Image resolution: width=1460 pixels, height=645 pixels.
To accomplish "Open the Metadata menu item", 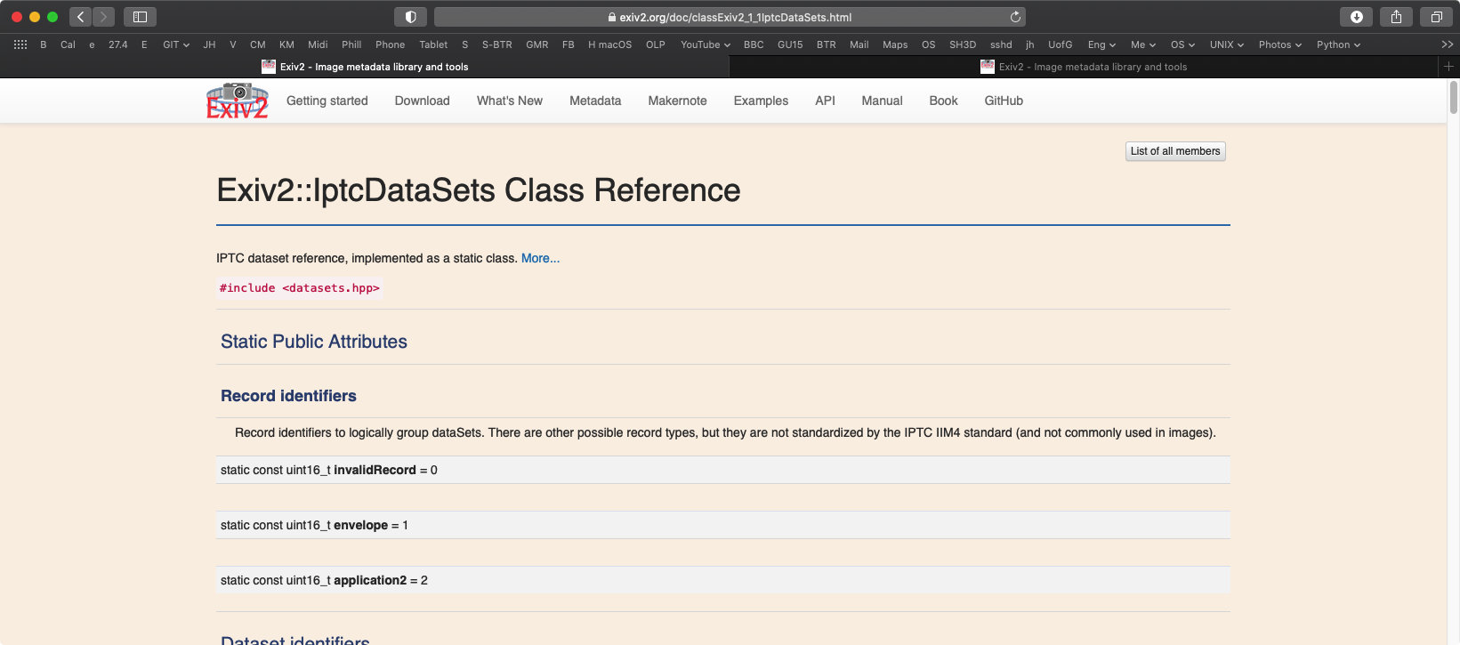I will click(x=595, y=101).
